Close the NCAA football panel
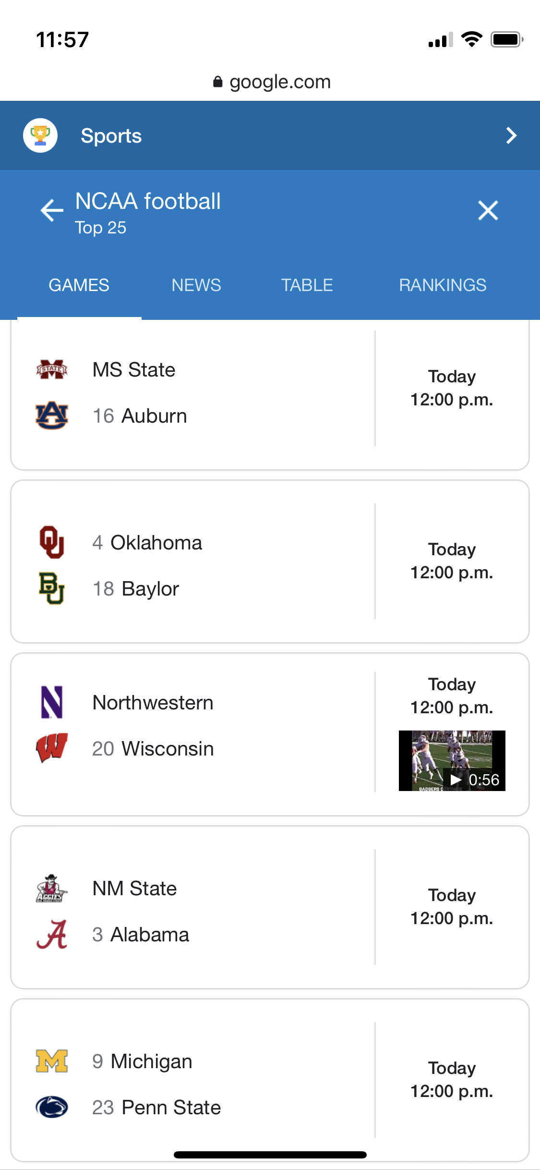 [488, 210]
